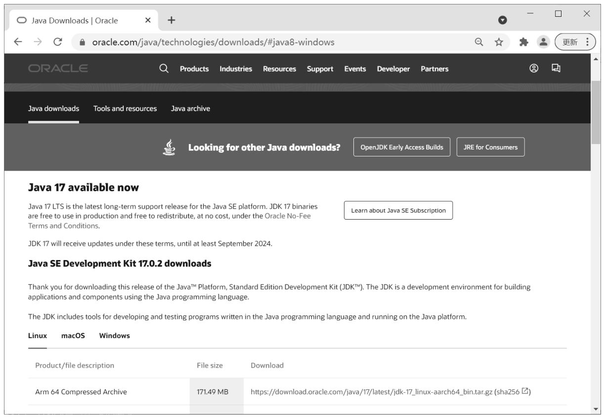This screenshot has height=418, width=605.
Task: Select the Linux platform tab
Action: coord(38,336)
